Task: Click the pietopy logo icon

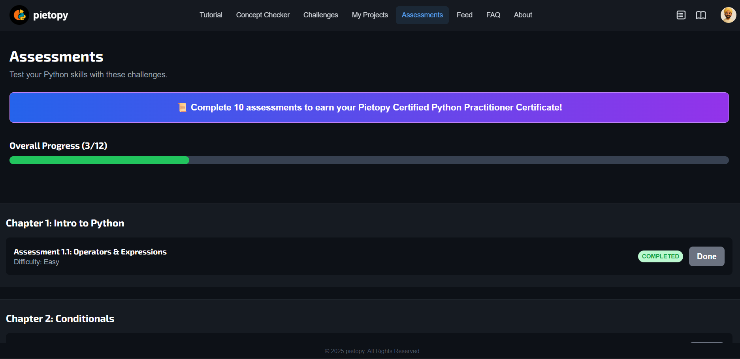Action: click(19, 15)
